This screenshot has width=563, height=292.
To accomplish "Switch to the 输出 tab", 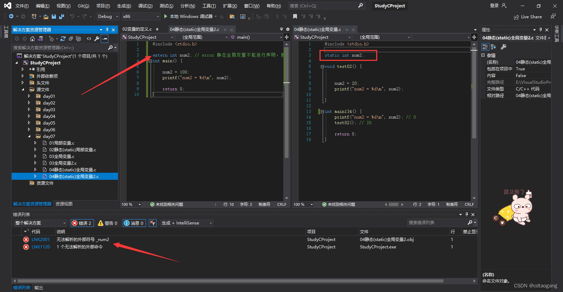I will (x=38, y=288).
